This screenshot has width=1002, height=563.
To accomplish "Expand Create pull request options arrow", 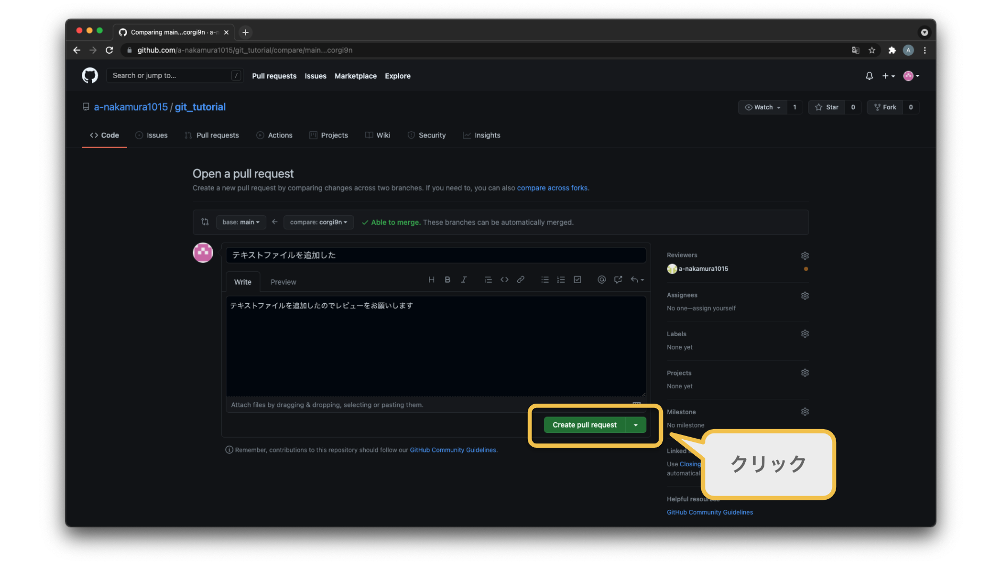I will (x=636, y=425).
